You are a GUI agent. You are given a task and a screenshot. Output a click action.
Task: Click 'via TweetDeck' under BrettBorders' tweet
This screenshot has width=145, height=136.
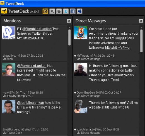[13, 133]
